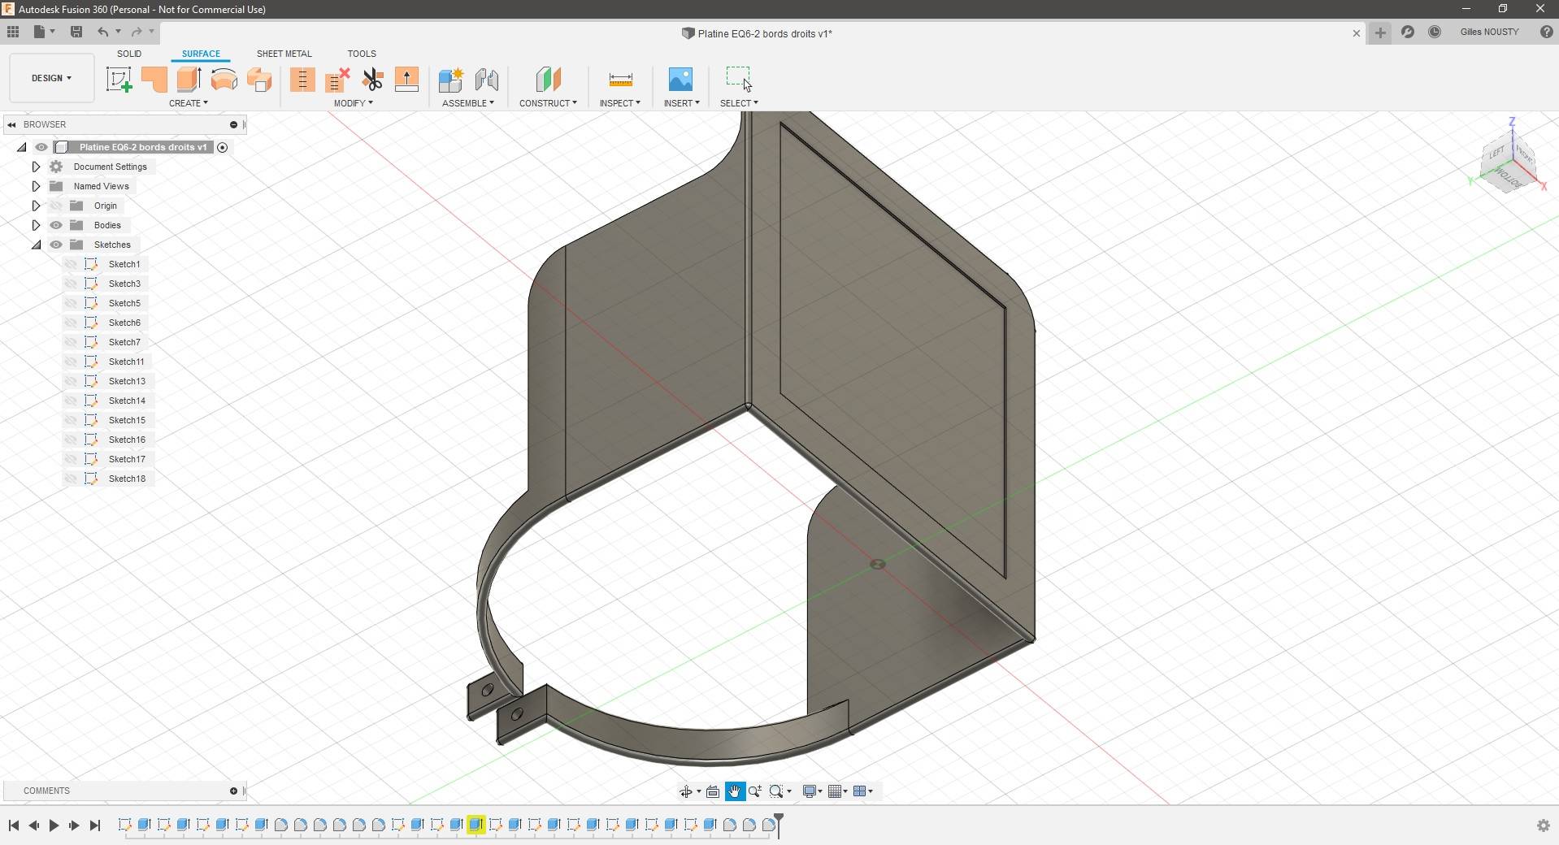Open timeline settings gear
1559x845 pixels.
(x=1543, y=825)
